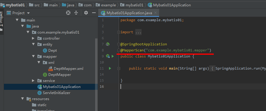Click the package declaration line
This screenshot has width=266, height=111.
(152, 20)
